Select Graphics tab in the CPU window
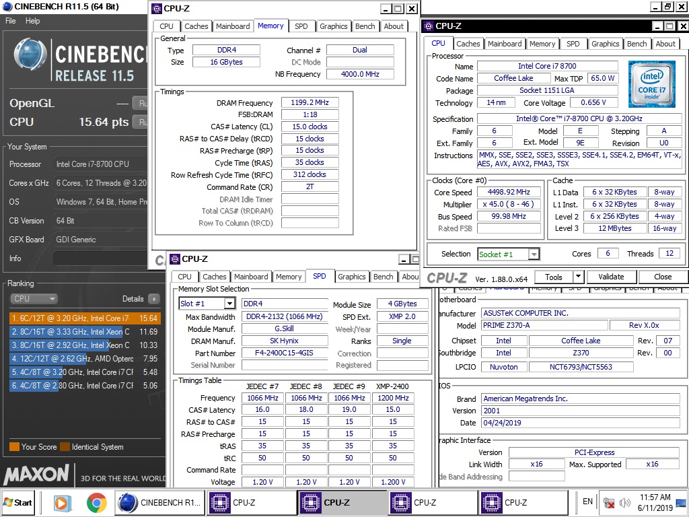689x517 pixels. coord(605,44)
